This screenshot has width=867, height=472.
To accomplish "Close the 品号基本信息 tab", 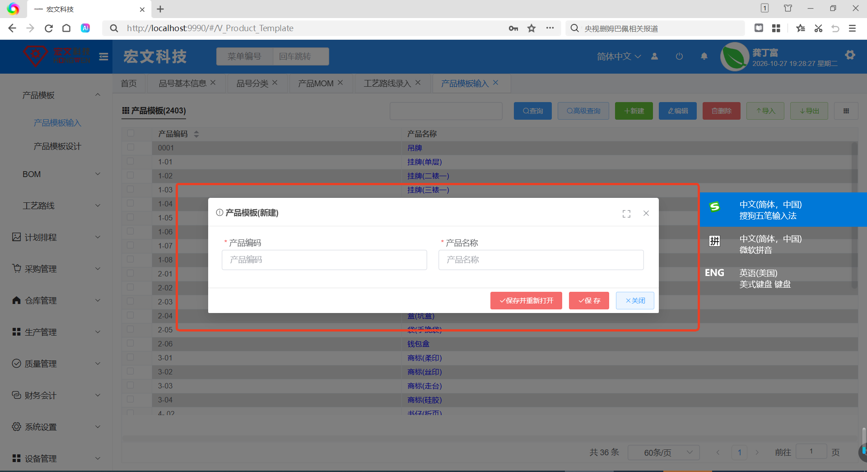I will (213, 83).
